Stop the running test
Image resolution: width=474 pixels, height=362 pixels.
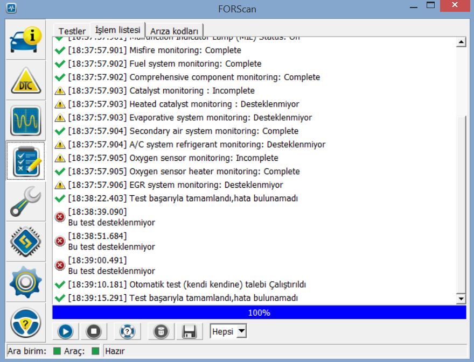[x=94, y=331]
